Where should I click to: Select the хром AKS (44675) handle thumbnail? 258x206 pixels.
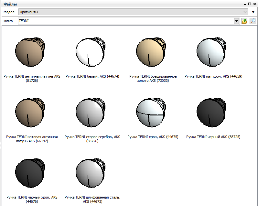pyautogui.click(x=151, y=113)
